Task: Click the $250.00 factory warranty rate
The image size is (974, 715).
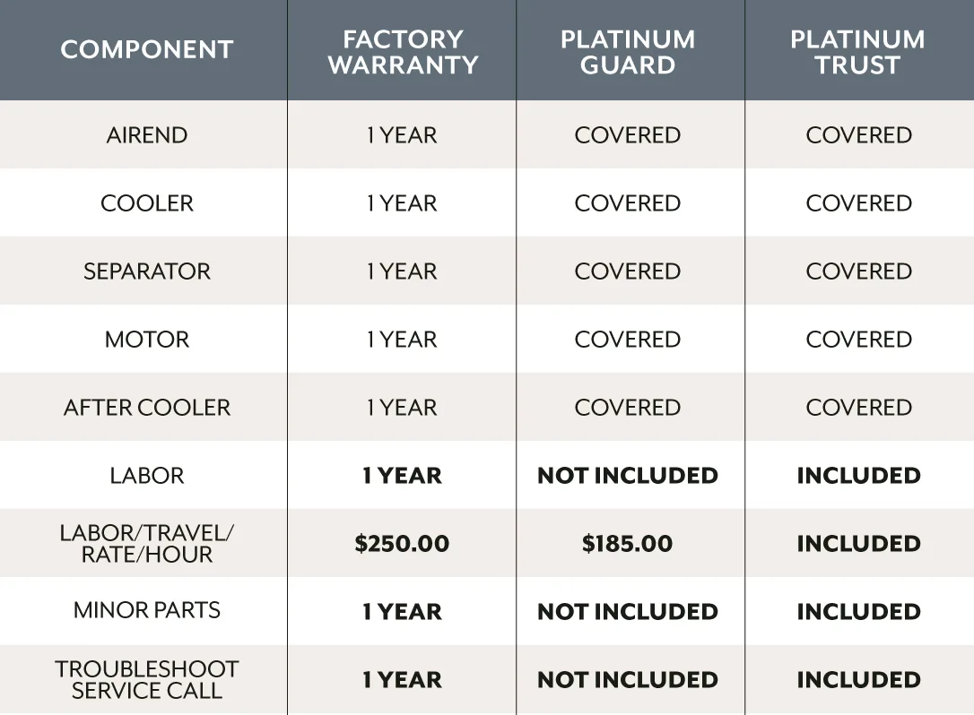Action: [x=402, y=544]
